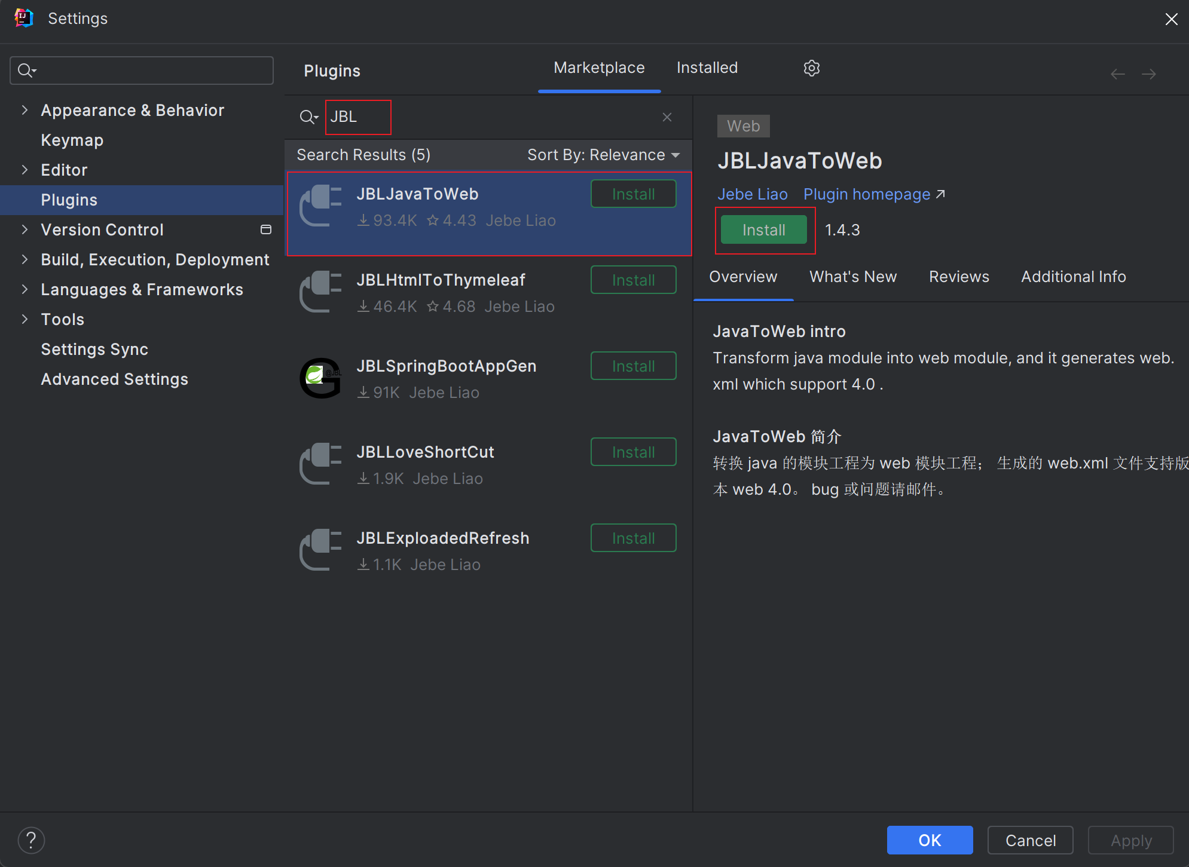
Task: Open the Reviews tab for JBLJavaToWeb
Action: tap(958, 276)
